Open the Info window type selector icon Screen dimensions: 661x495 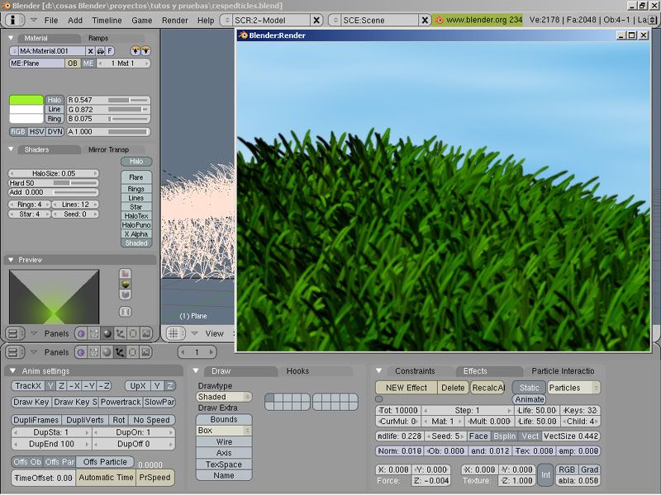(13, 20)
